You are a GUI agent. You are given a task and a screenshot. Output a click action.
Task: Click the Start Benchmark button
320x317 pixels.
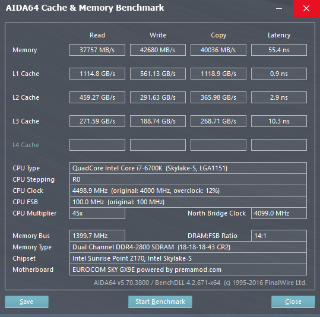tap(160, 302)
